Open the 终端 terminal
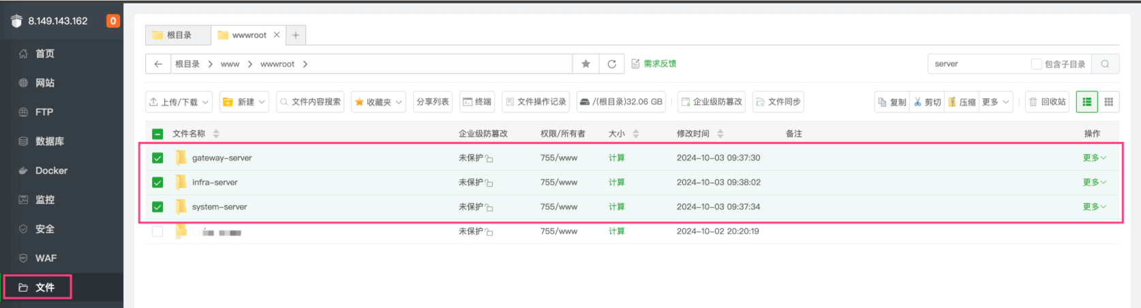This screenshot has height=308, width=1141. point(476,102)
